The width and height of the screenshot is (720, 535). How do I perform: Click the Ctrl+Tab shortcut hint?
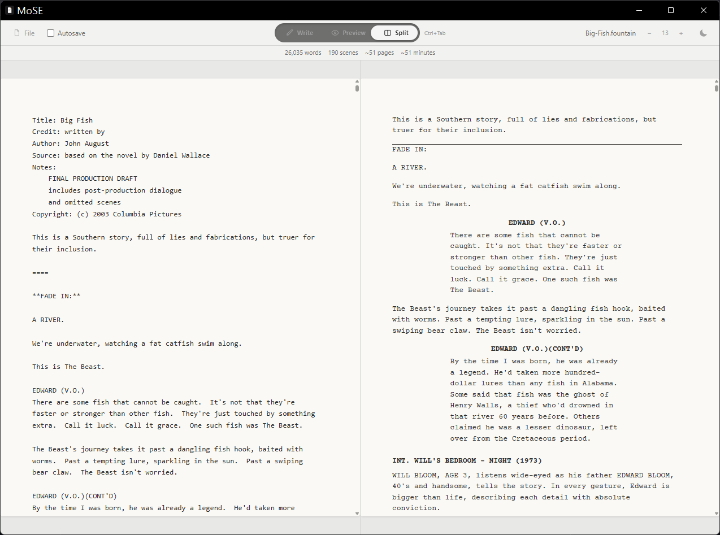(435, 33)
